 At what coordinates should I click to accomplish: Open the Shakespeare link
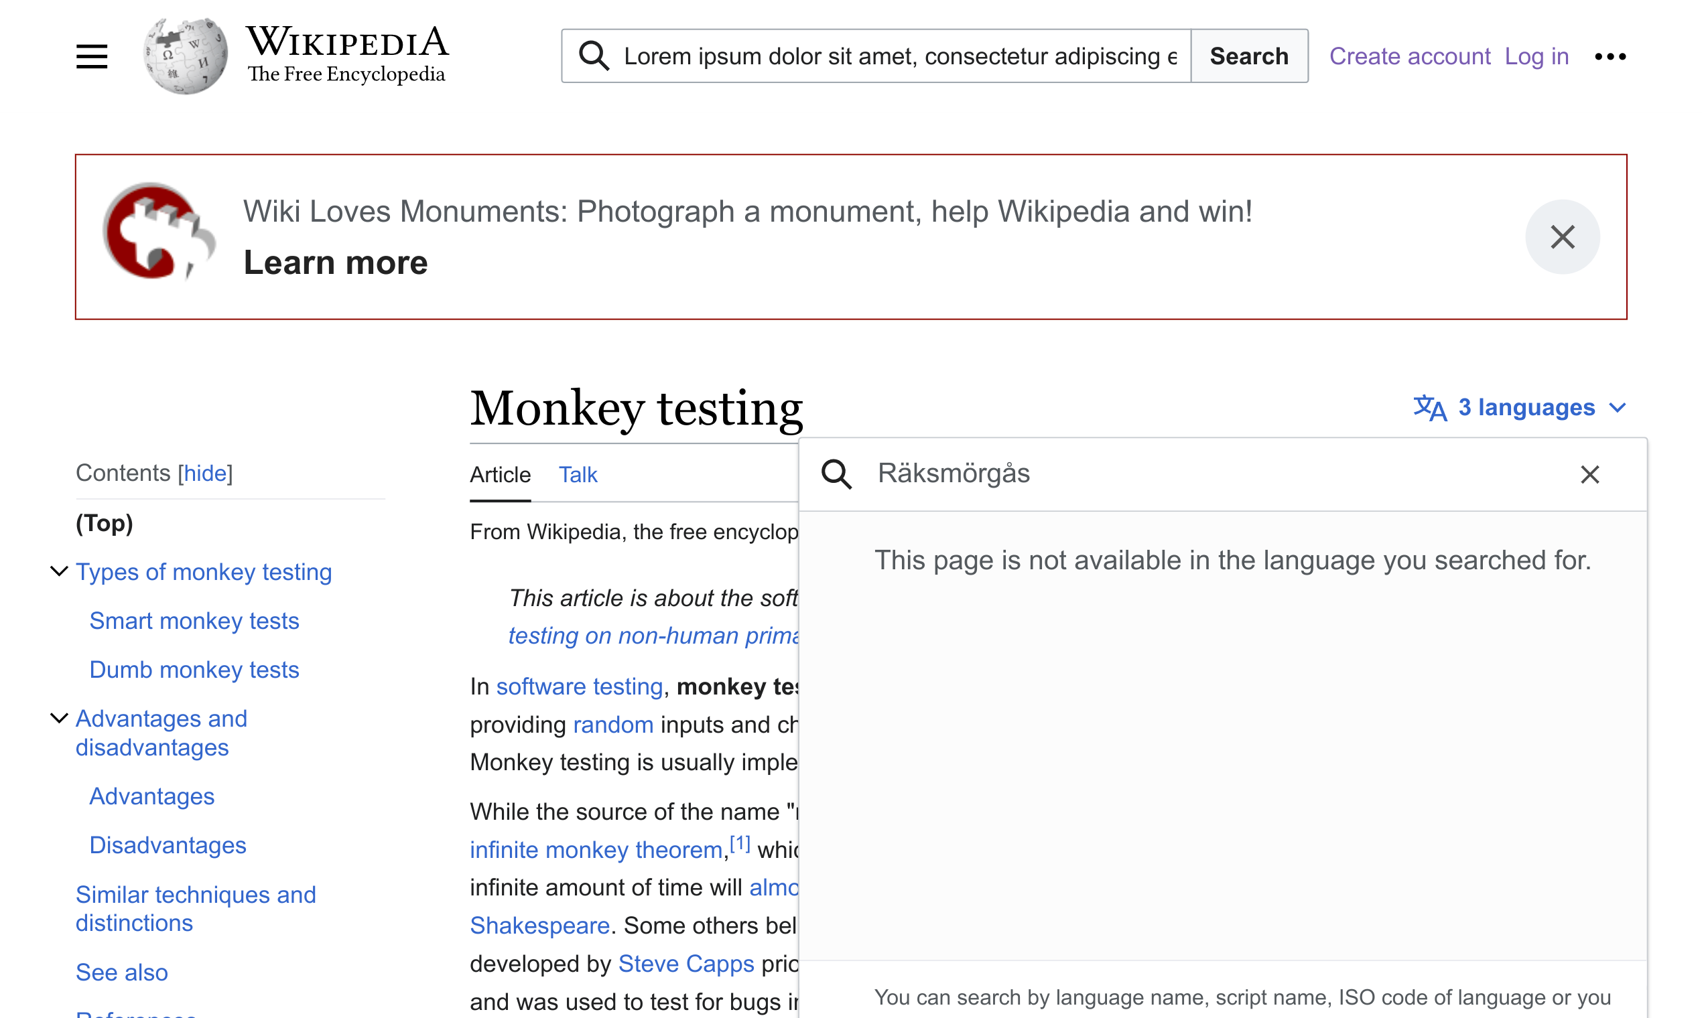point(539,926)
